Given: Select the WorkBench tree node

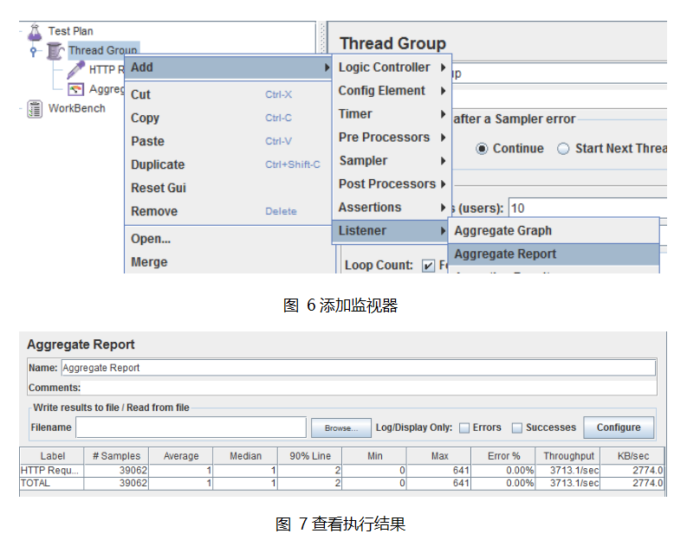Looking at the screenshot, I should click(x=77, y=108).
